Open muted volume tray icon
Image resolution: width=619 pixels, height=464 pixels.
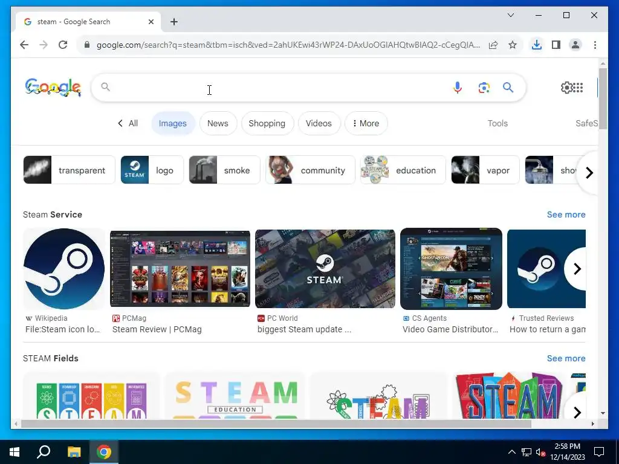(x=540, y=452)
